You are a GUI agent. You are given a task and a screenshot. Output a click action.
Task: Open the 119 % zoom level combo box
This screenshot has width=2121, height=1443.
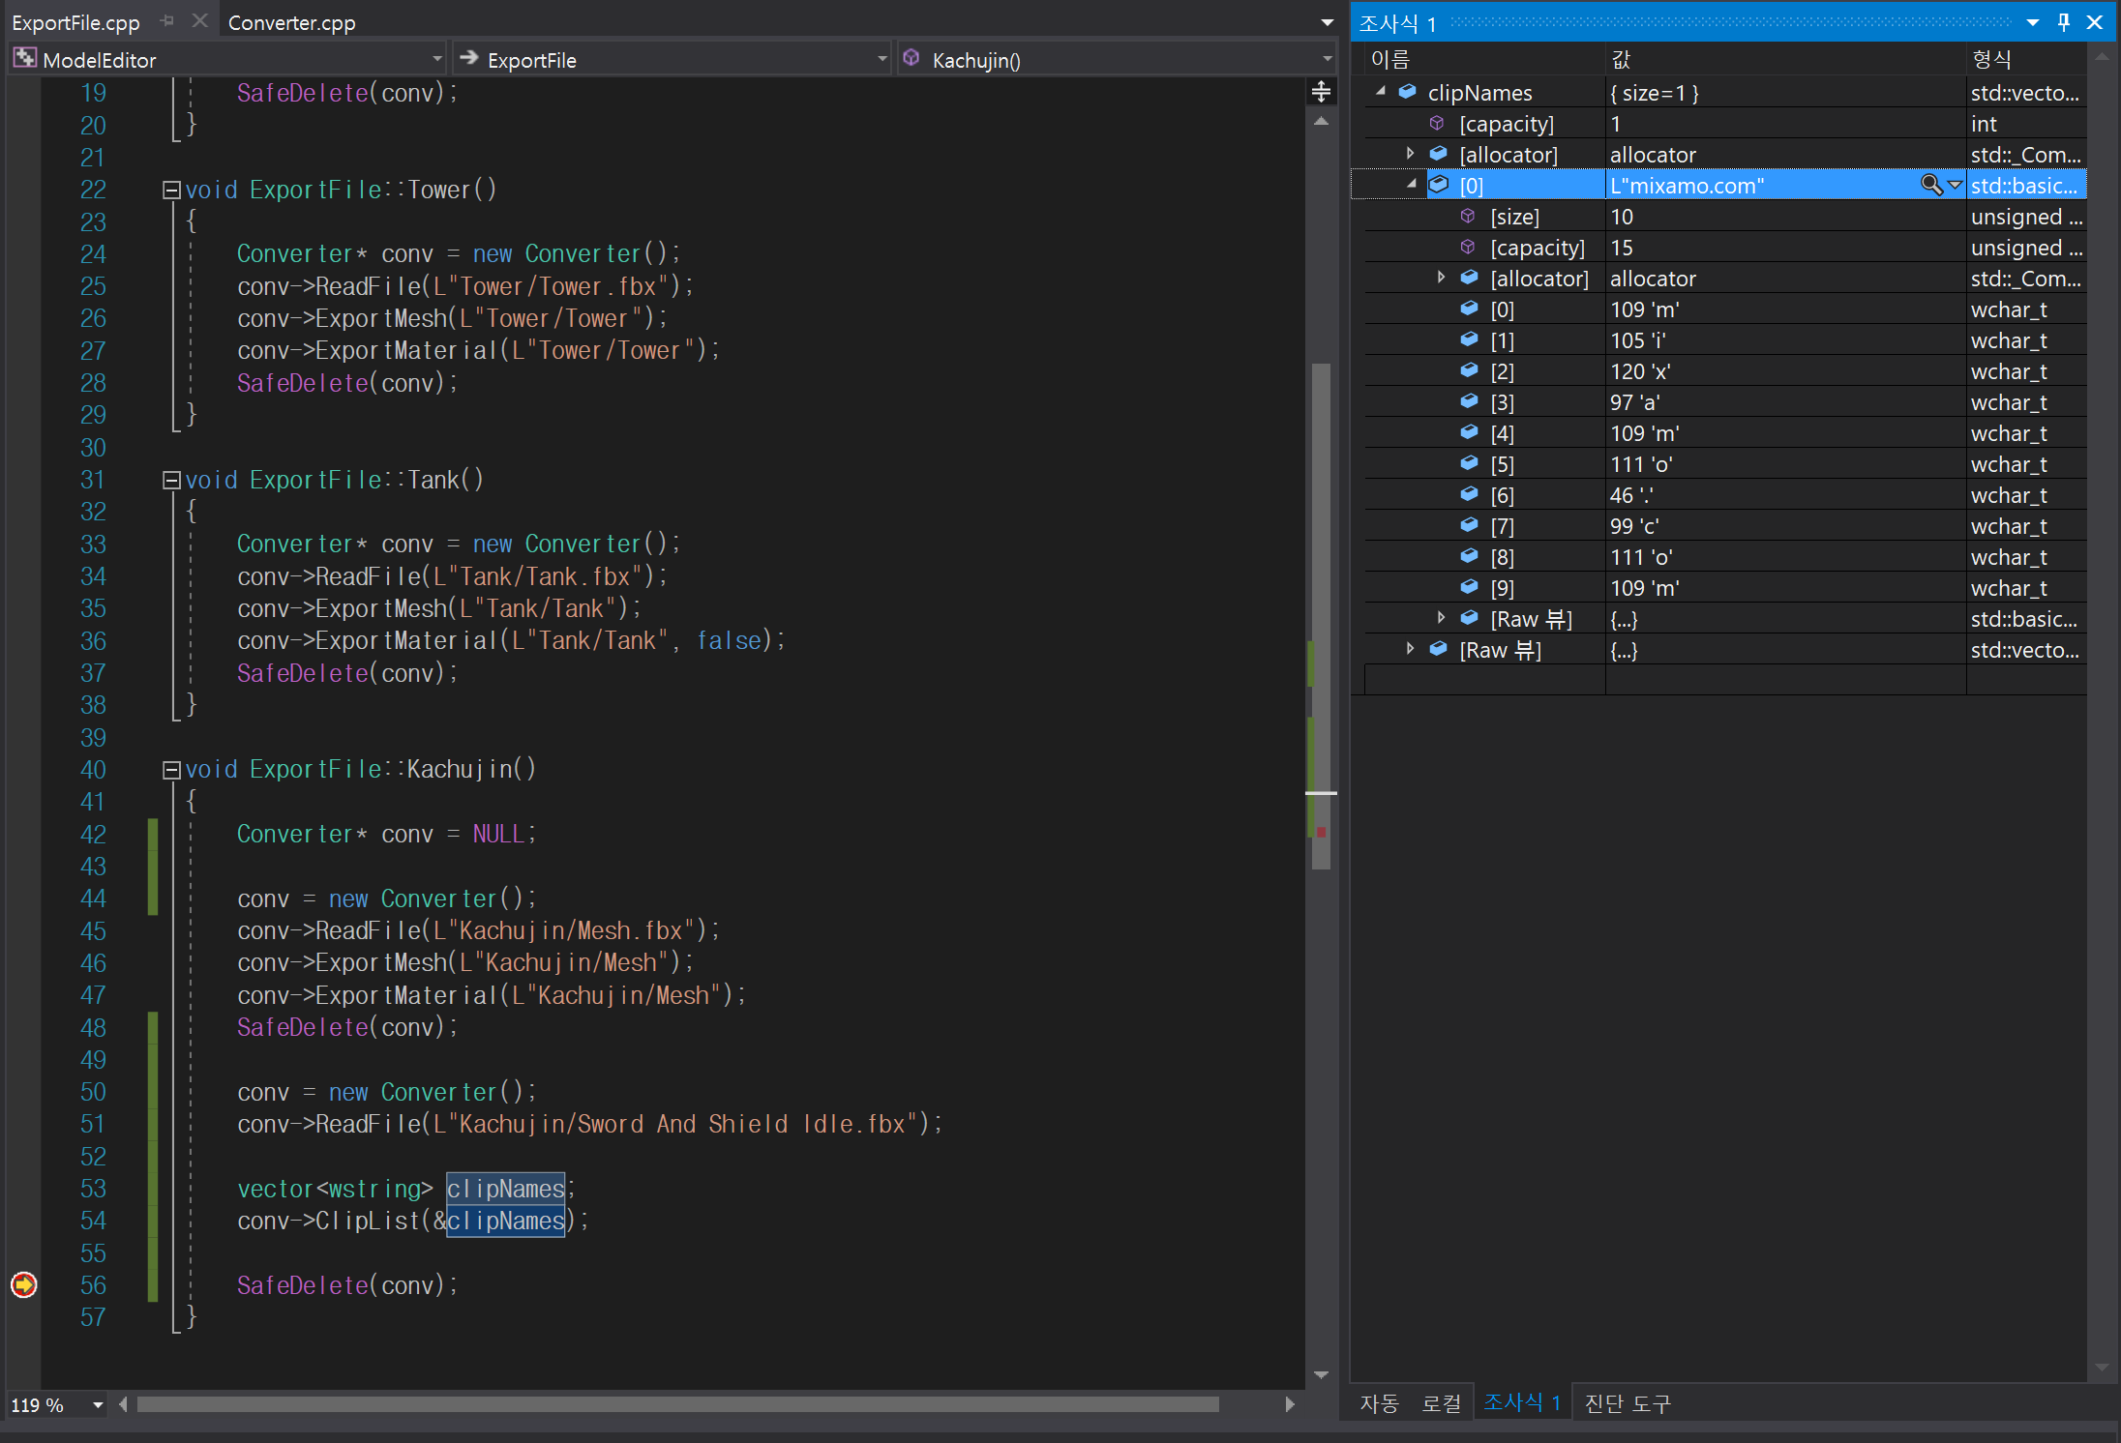coord(97,1404)
